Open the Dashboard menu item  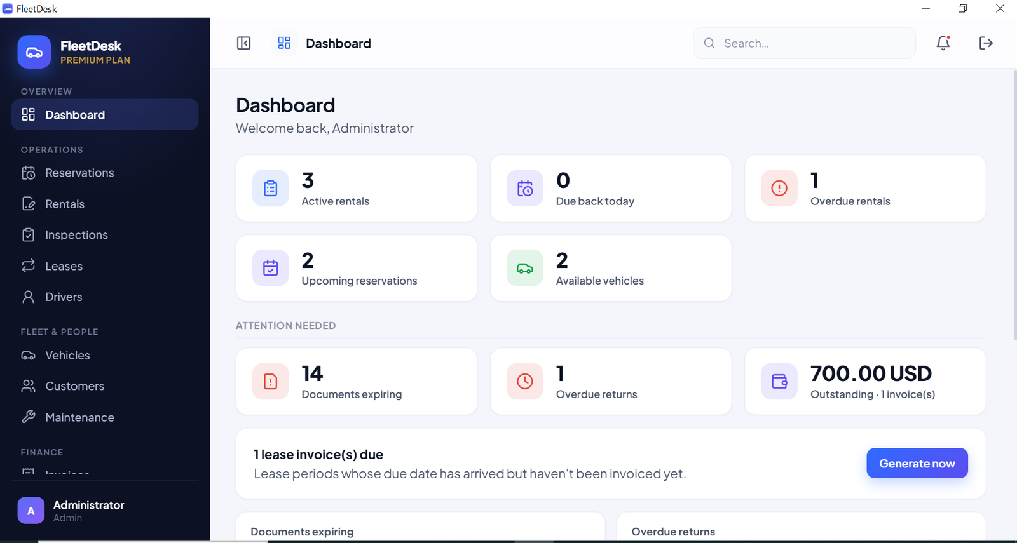[x=105, y=114]
